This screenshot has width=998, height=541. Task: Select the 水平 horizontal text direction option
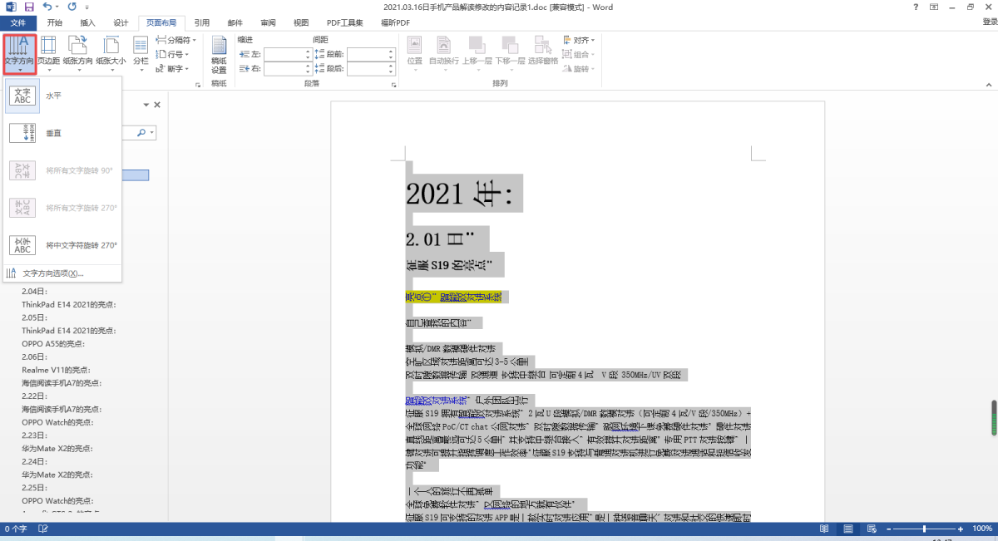[53, 96]
